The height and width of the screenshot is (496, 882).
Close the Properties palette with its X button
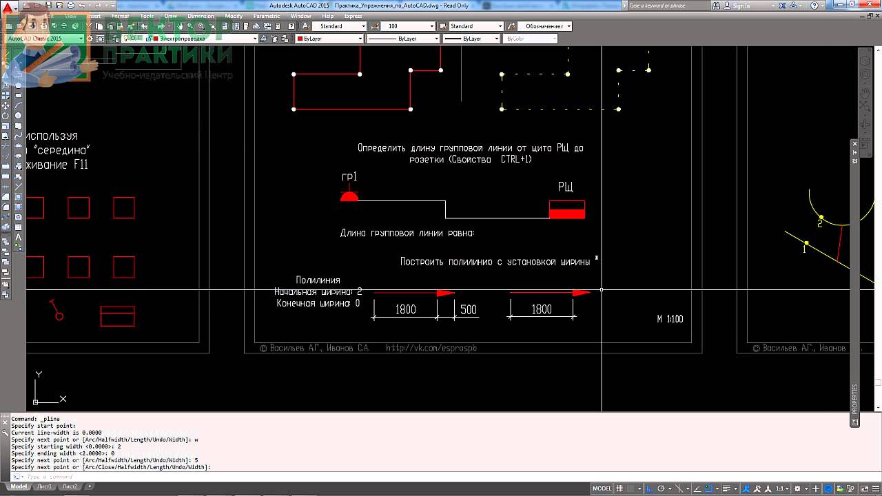click(855, 143)
